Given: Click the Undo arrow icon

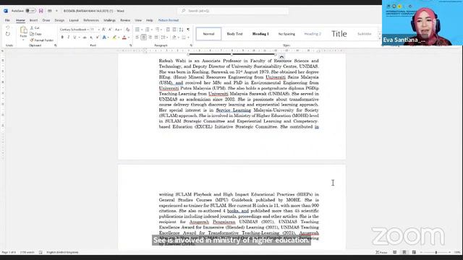Looking at the screenshot, I should click(x=8, y=27).
